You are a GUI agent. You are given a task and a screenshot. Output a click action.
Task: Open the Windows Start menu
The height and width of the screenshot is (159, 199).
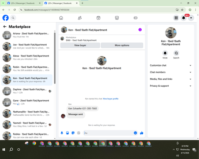click(4, 149)
